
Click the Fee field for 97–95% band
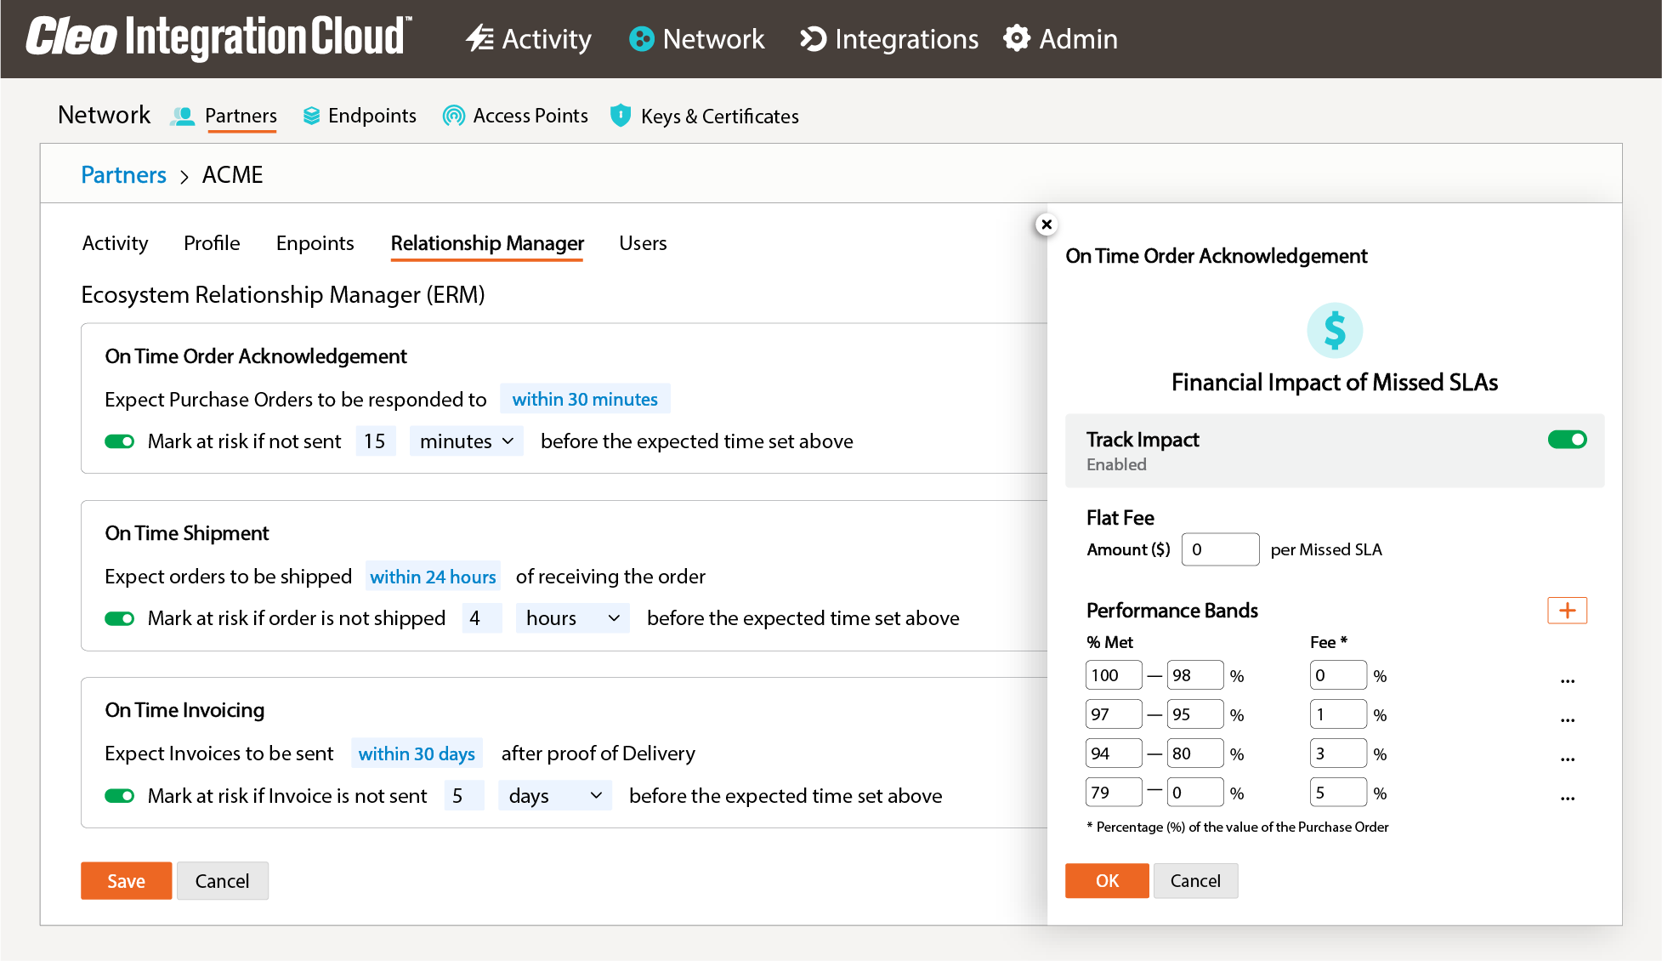1338,714
